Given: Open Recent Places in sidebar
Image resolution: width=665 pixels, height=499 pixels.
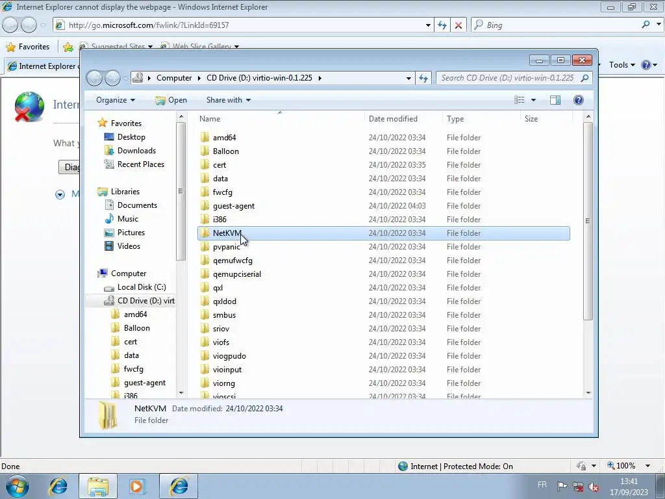Looking at the screenshot, I should click(x=140, y=164).
